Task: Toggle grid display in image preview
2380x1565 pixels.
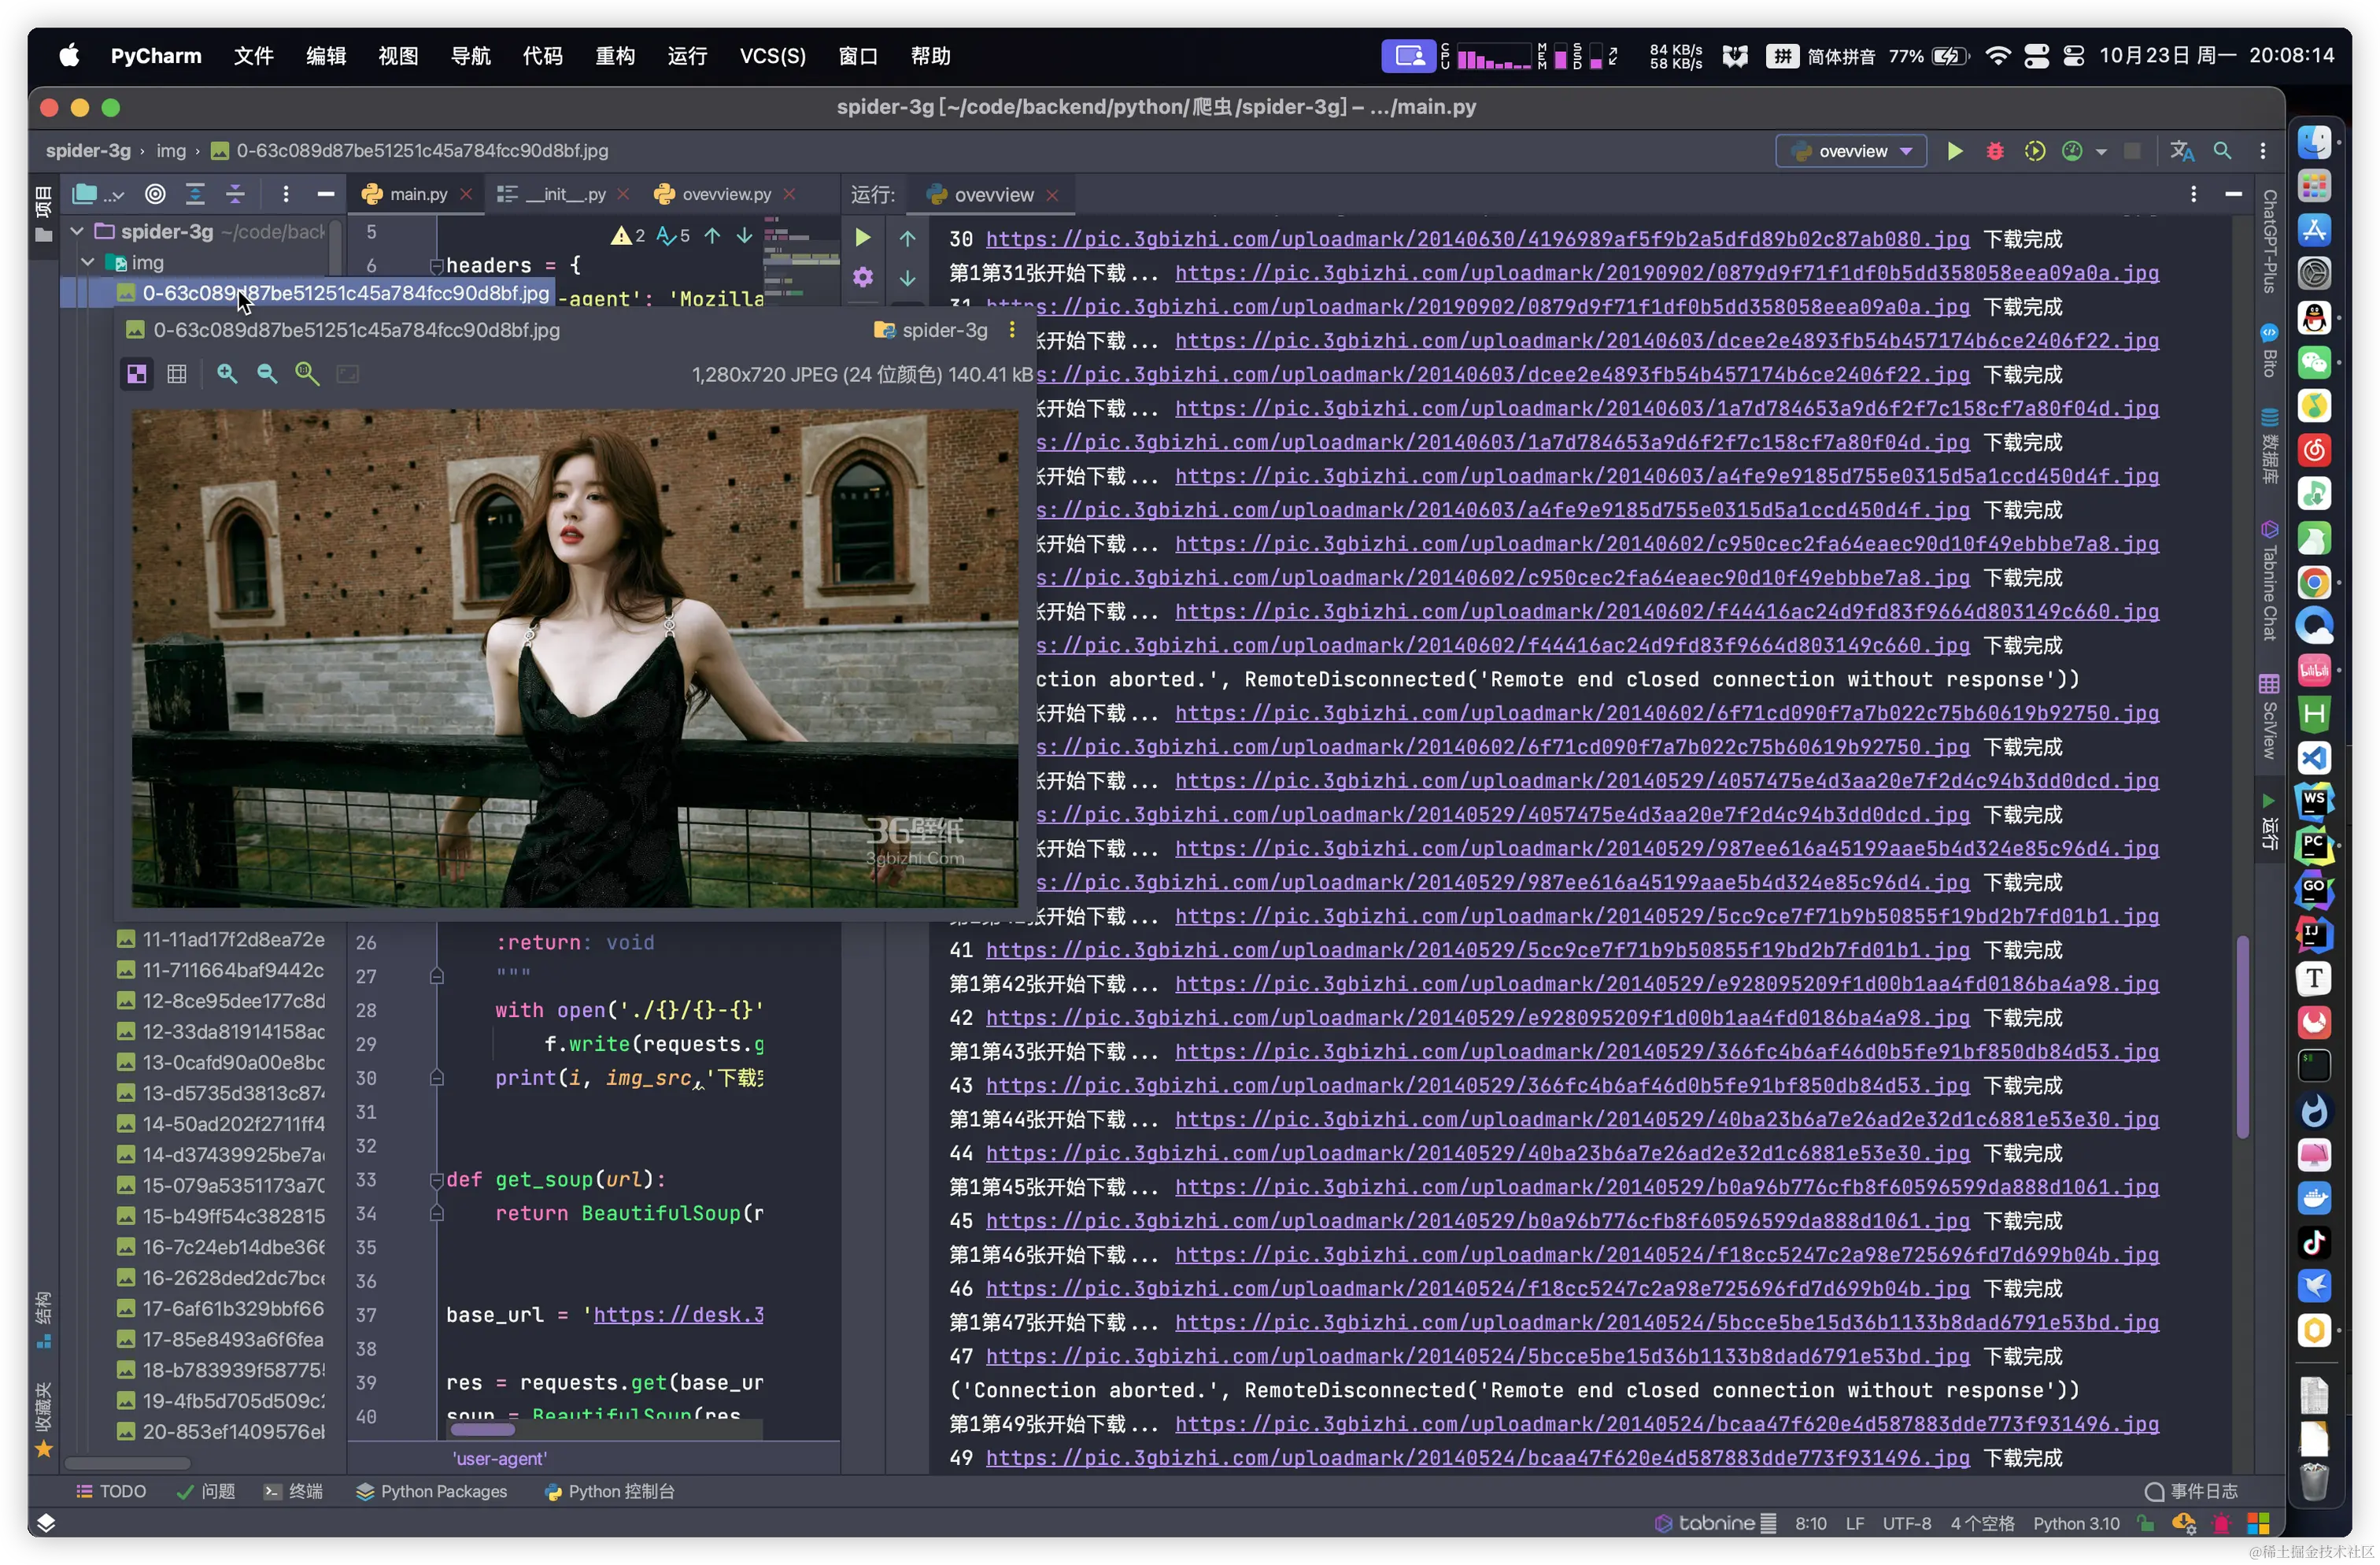Action: pos(177,374)
